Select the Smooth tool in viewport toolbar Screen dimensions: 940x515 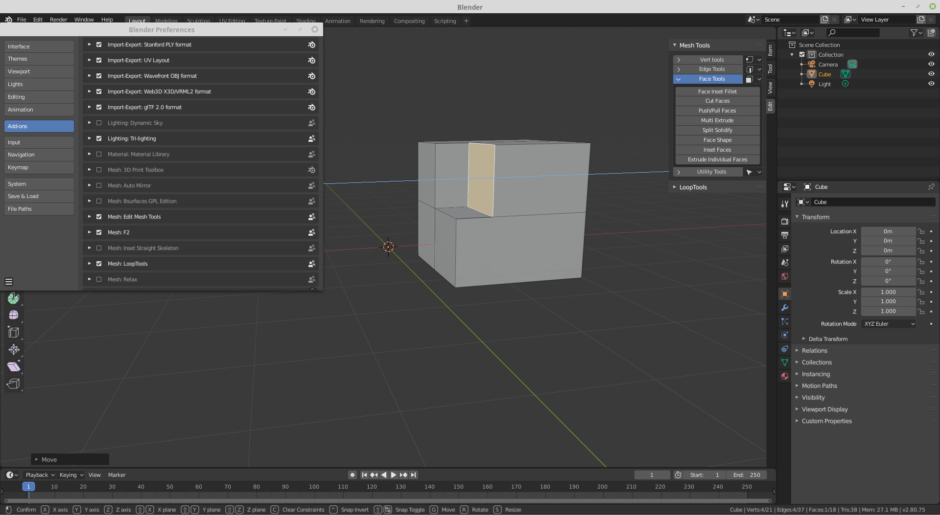14,315
